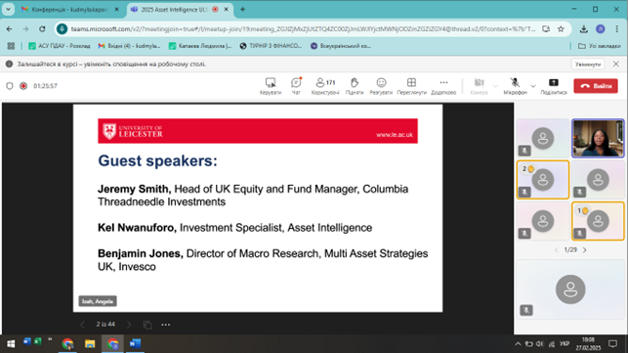Open the three-dot more actions menu in toolbar
This screenshot has width=628, height=353.
tap(443, 86)
